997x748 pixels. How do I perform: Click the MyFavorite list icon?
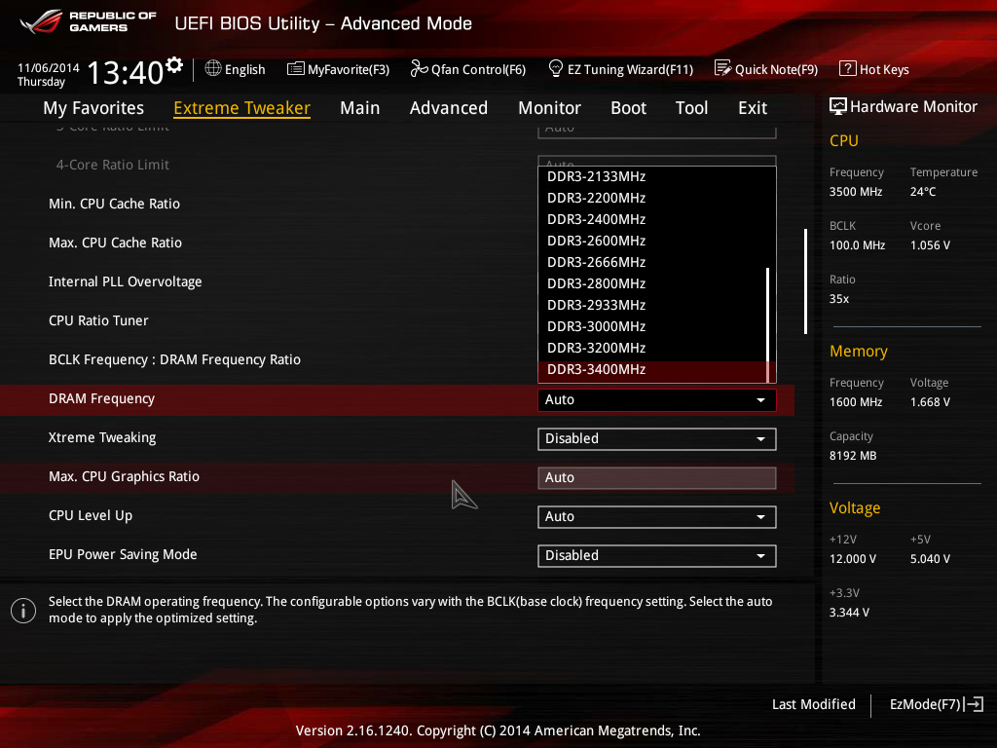click(296, 69)
